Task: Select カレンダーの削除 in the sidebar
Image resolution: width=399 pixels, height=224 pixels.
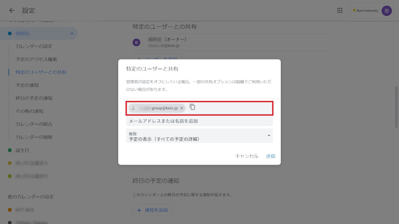Action: (x=34, y=137)
